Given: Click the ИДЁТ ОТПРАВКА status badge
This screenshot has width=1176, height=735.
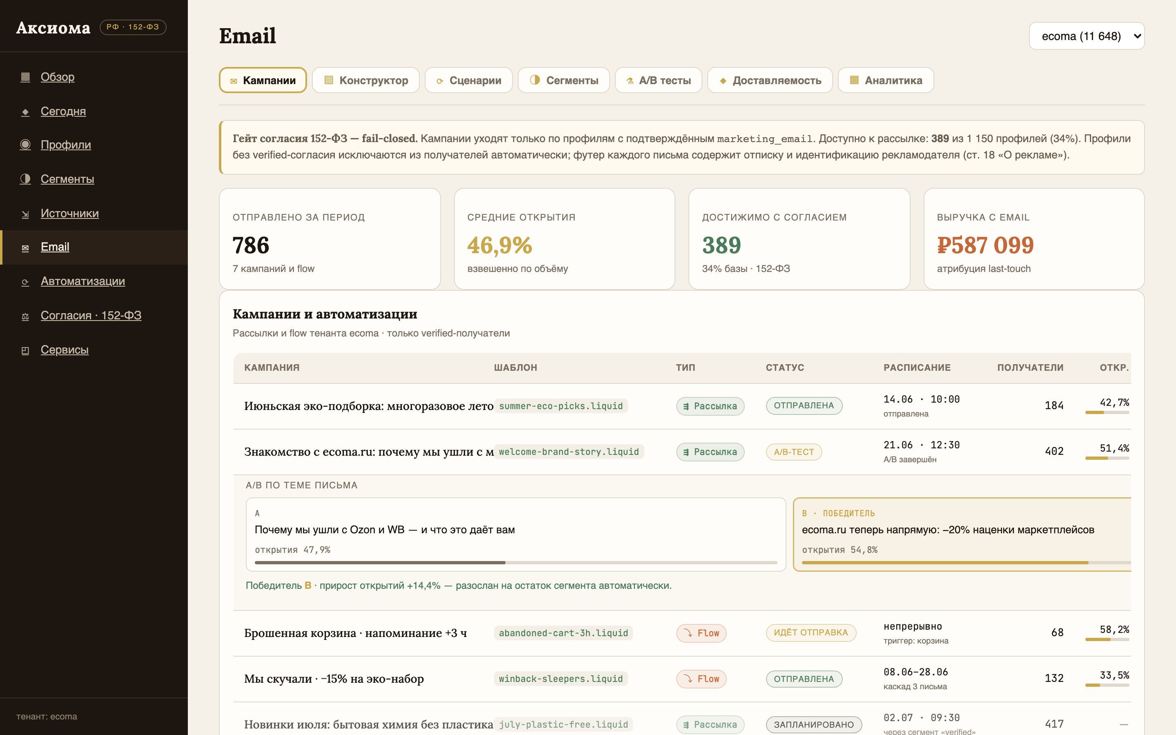Looking at the screenshot, I should pos(811,633).
